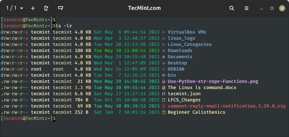Click the permissions string in the Downloads row
This screenshot has width=289, height=137.
(x=15, y=51)
